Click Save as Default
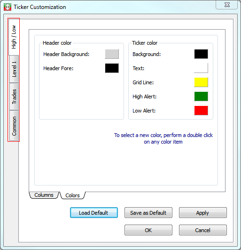 pos(148,213)
